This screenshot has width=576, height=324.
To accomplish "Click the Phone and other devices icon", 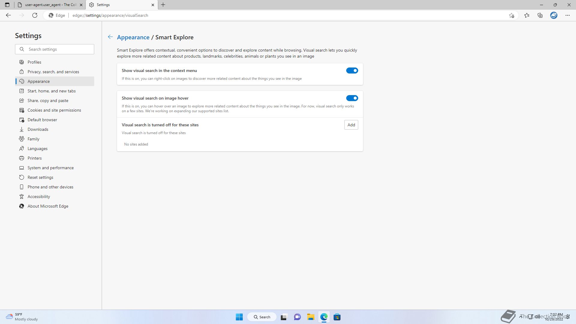I will click(22, 187).
